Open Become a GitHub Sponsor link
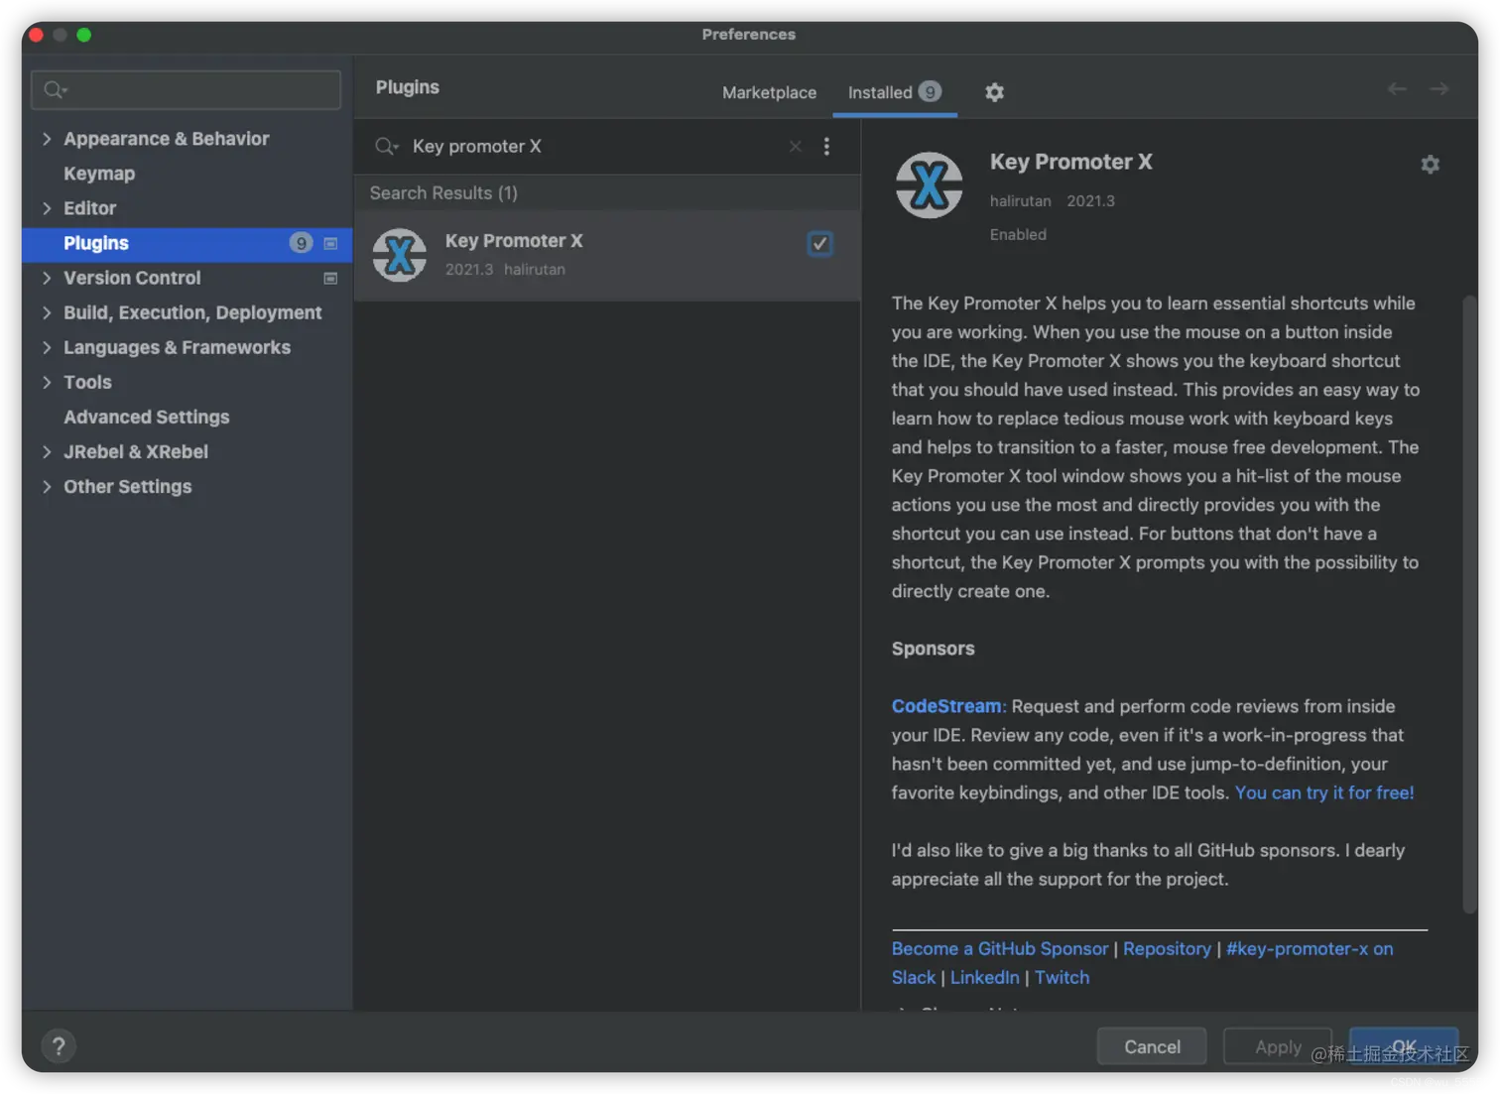Viewport: 1500px width, 1094px height. coord(1000,948)
